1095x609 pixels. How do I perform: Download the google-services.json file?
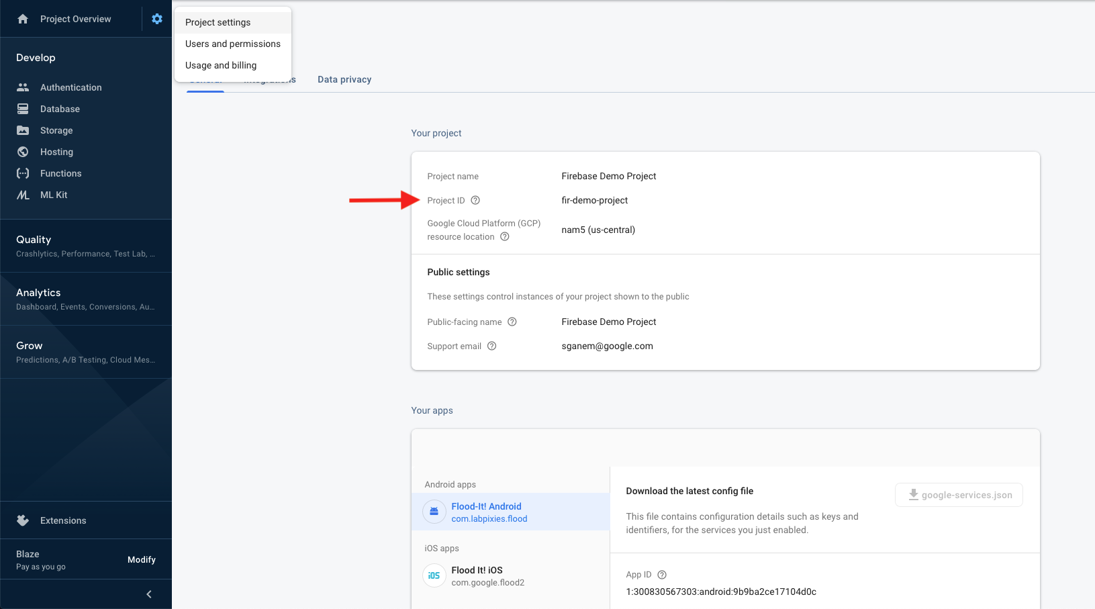959,495
